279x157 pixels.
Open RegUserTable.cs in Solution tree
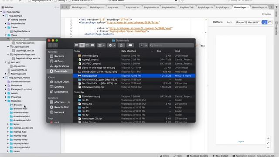[21, 31]
